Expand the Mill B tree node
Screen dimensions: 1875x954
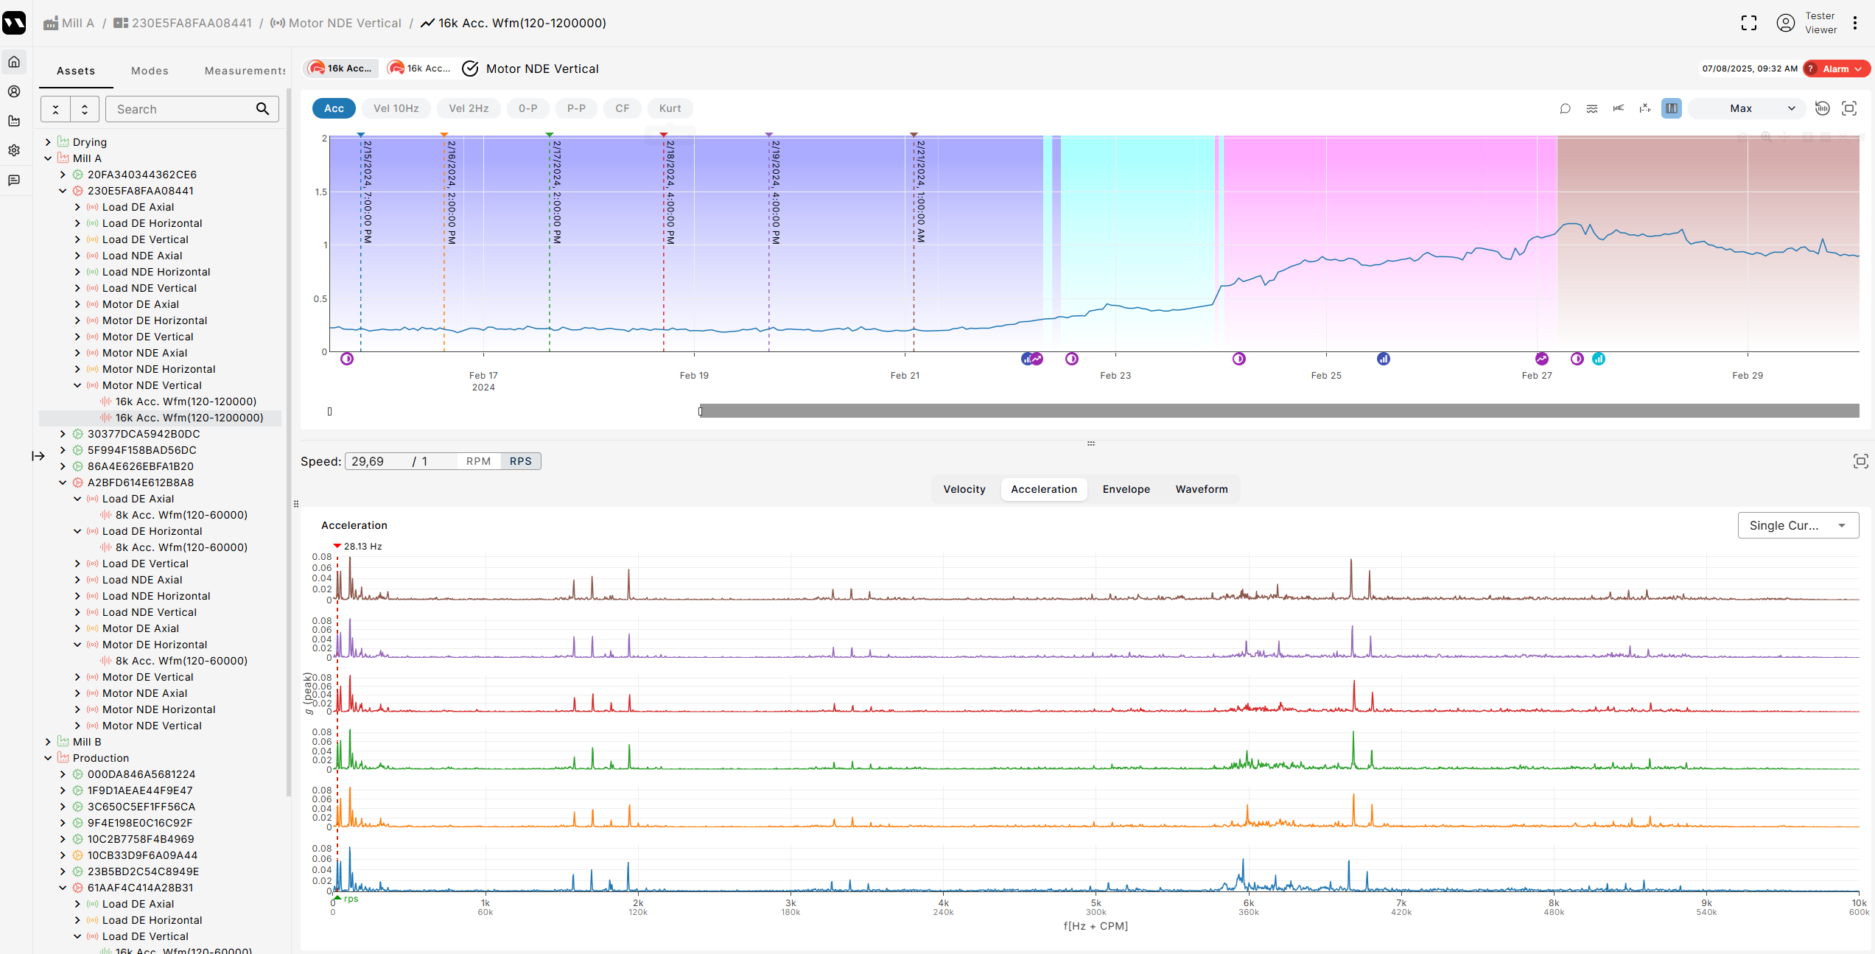48,742
